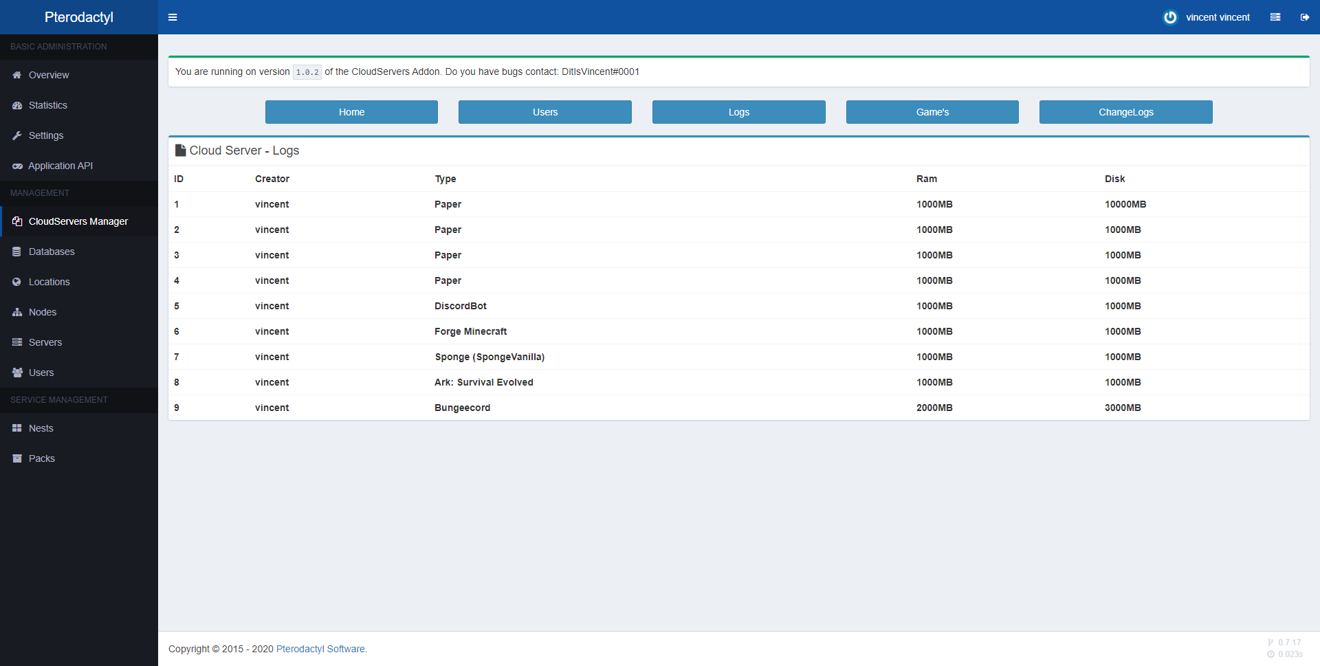1320x666 pixels.
Task: Switch to the Users addon page
Action: [544, 112]
